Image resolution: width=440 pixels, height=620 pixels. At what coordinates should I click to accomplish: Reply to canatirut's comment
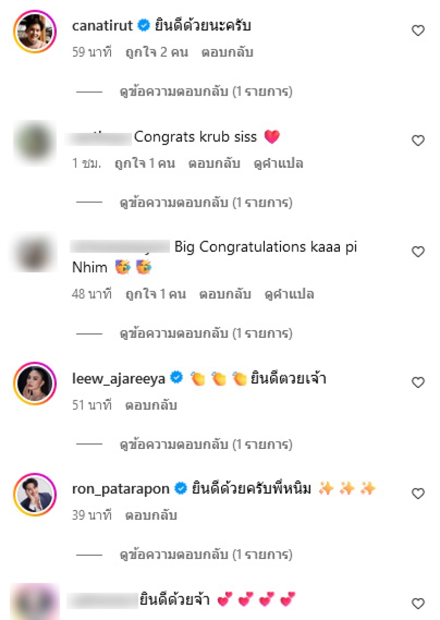pyautogui.click(x=227, y=52)
